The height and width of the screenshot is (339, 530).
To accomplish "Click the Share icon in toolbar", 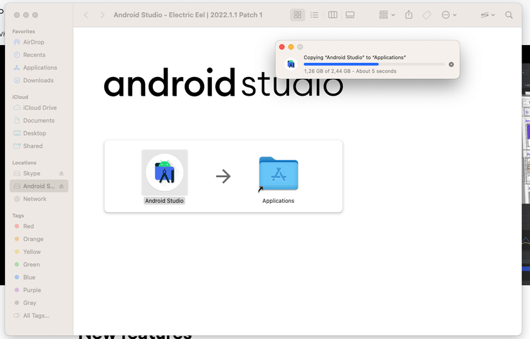I will point(409,15).
